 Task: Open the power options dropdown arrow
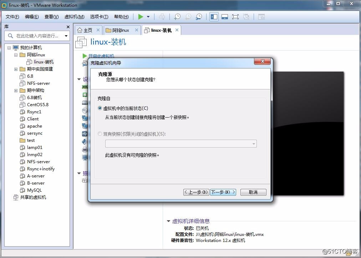[148, 17]
